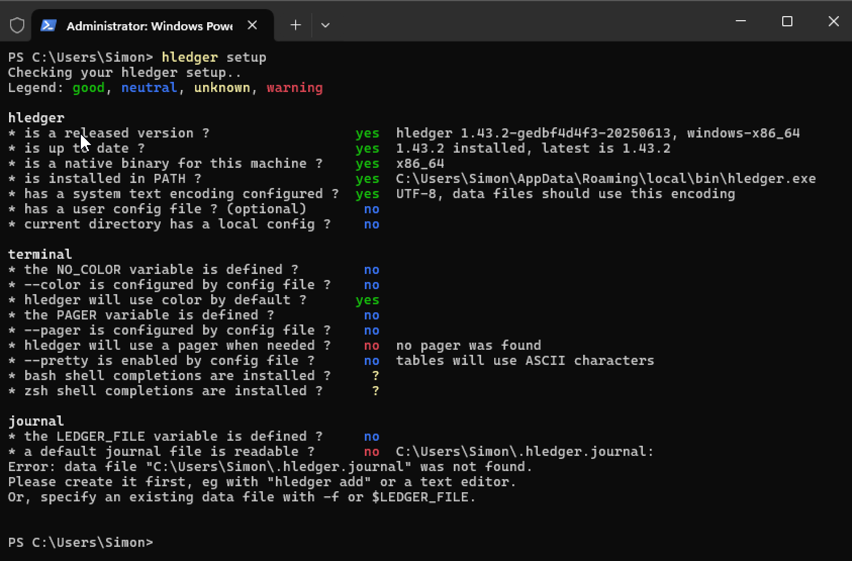Click '--pretty is enabled by config file ?'
The width and height of the screenshot is (852, 561).
[x=169, y=361]
